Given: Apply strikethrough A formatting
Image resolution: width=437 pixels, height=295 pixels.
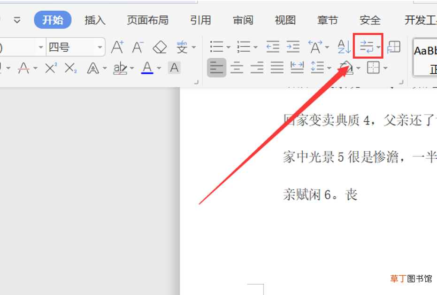Looking at the screenshot, I should pyautogui.click(x=23, y=68).
